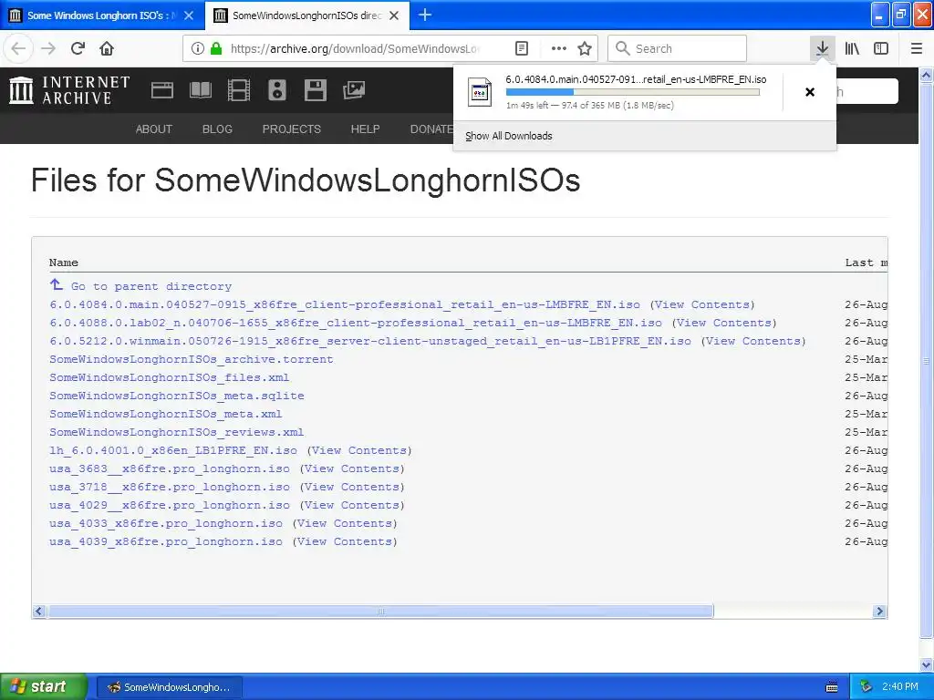
Task: Open SomeWindowsLonghornISOs_meta.sqlite link
Action: click(177, 396)
